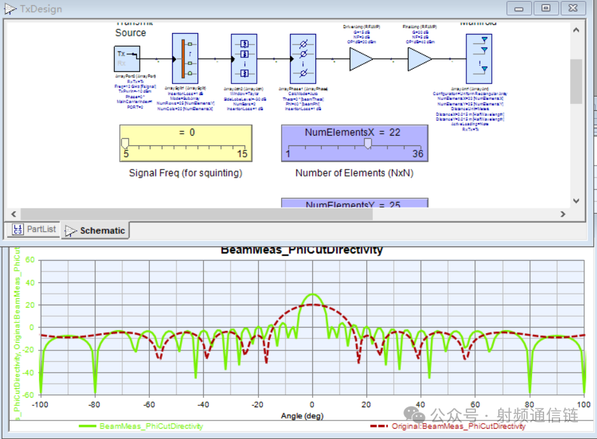Image resolution: width=597 pixels, height=439 pixels.
Task: Click the horizontal scrollbar right arrow
Action: (563, 214)
